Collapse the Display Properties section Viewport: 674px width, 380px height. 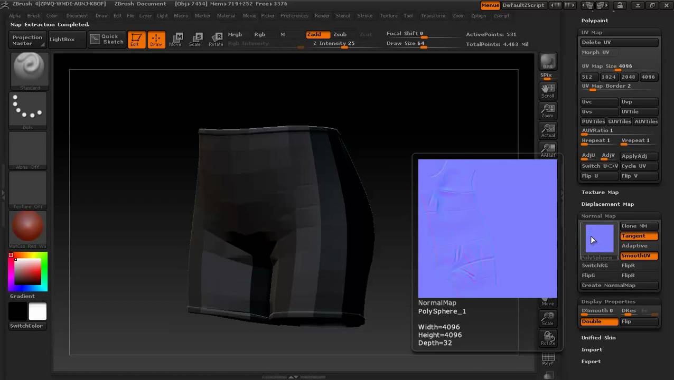[x=608, y=301]
